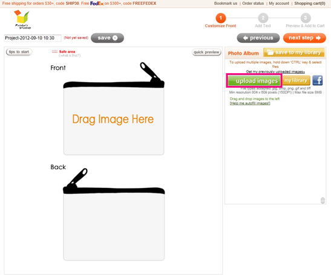
Task: Go back with previous button
Action: tap(258, 38)
